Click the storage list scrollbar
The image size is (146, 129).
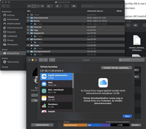73,81
